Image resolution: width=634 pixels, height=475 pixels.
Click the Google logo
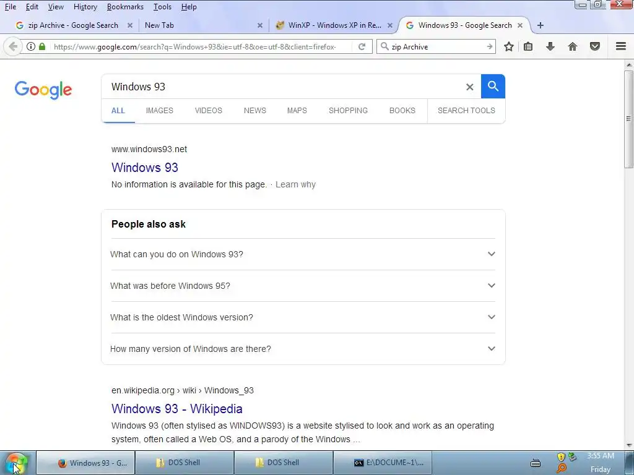[43, 90]
